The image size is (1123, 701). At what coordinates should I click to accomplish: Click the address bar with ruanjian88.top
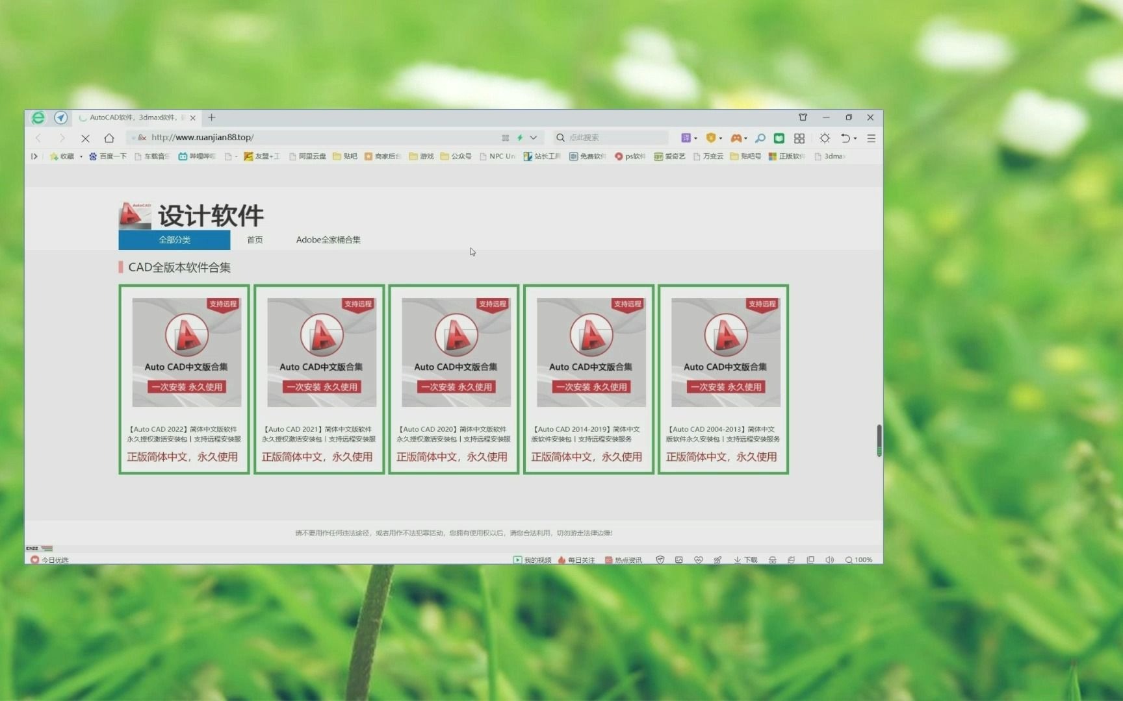(x=312, y=138)
